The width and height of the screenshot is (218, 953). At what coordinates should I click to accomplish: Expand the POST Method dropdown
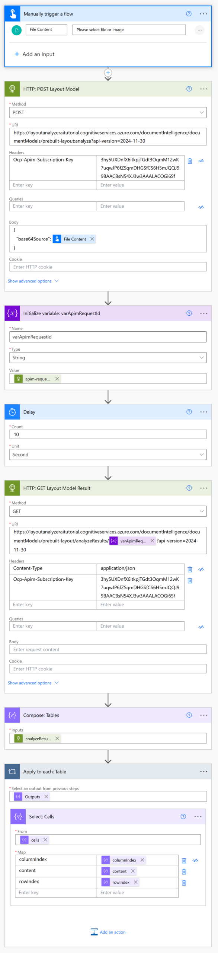(108, 112)
